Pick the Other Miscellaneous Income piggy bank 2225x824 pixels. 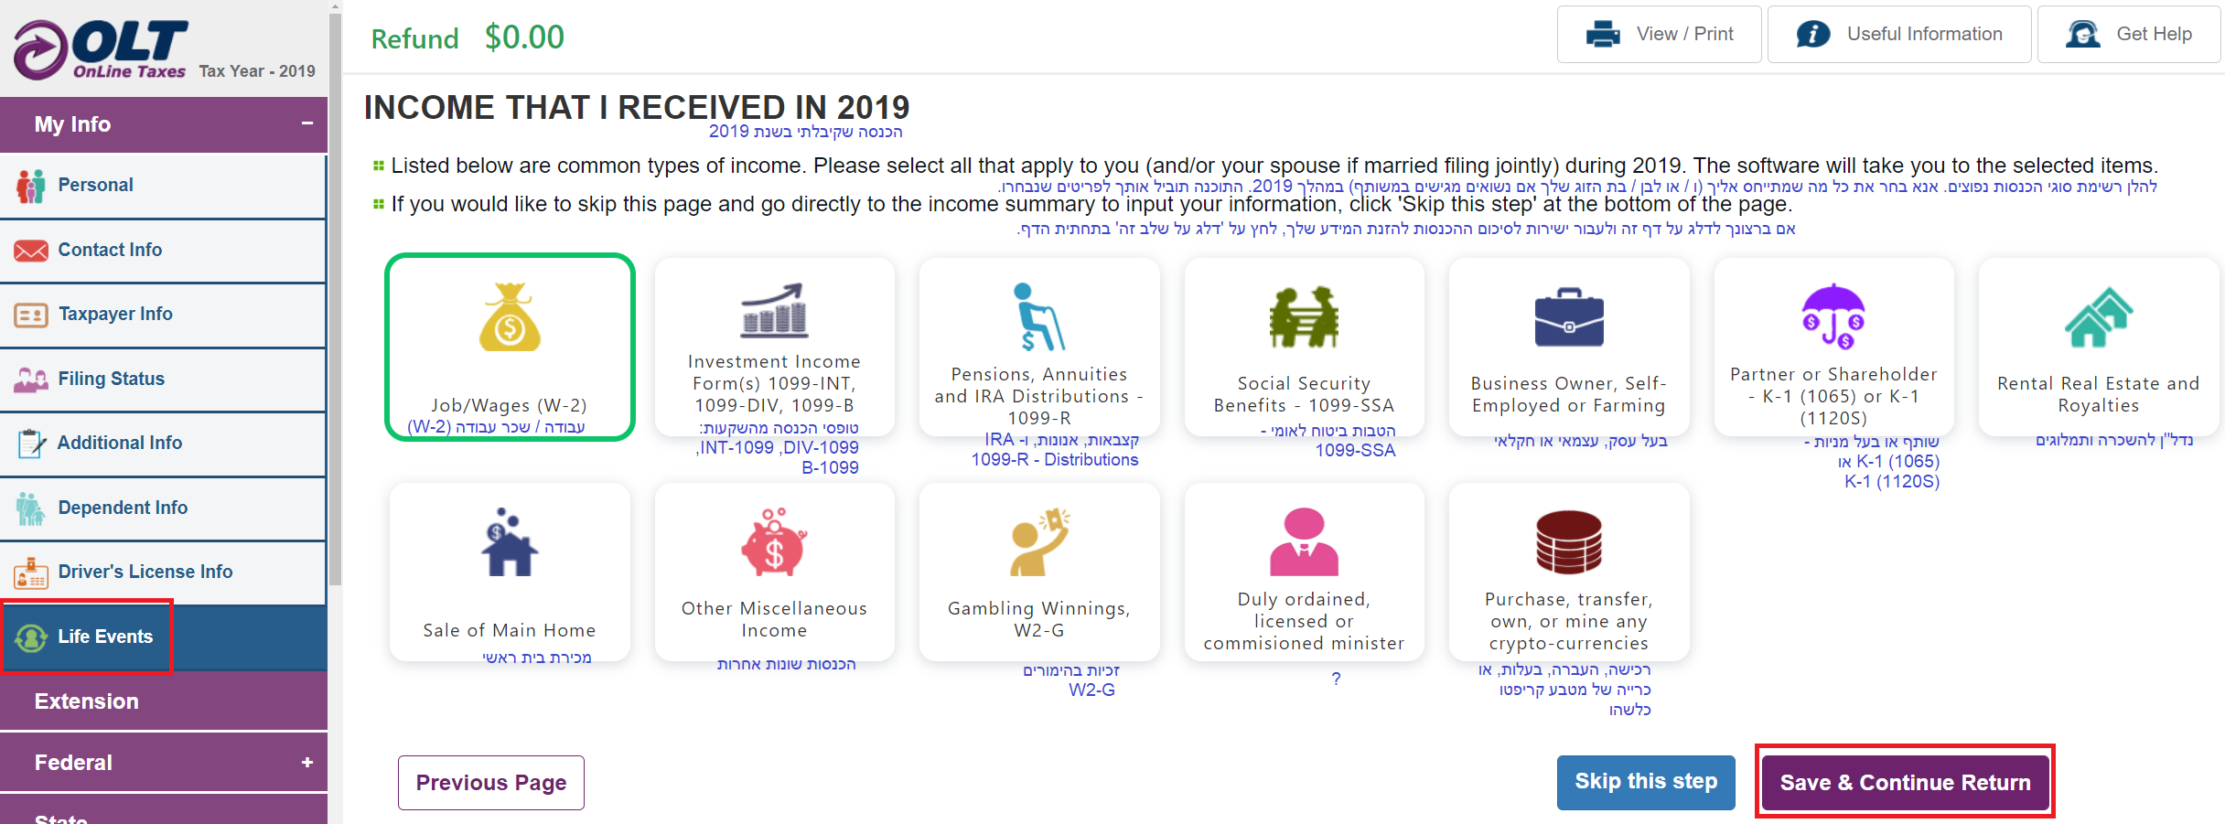tap(774, 542)
